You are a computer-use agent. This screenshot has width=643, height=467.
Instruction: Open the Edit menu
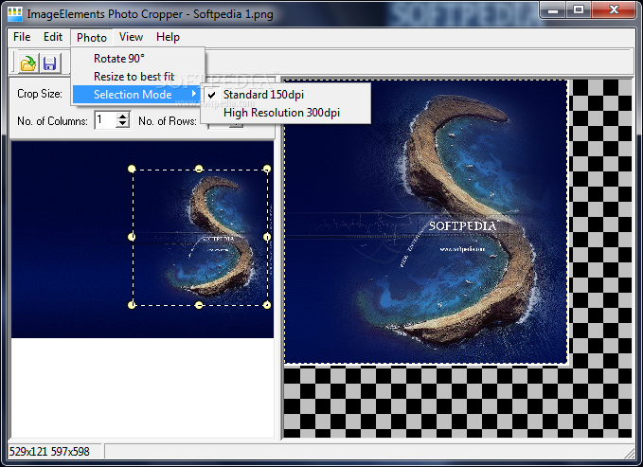coord(53,37)
